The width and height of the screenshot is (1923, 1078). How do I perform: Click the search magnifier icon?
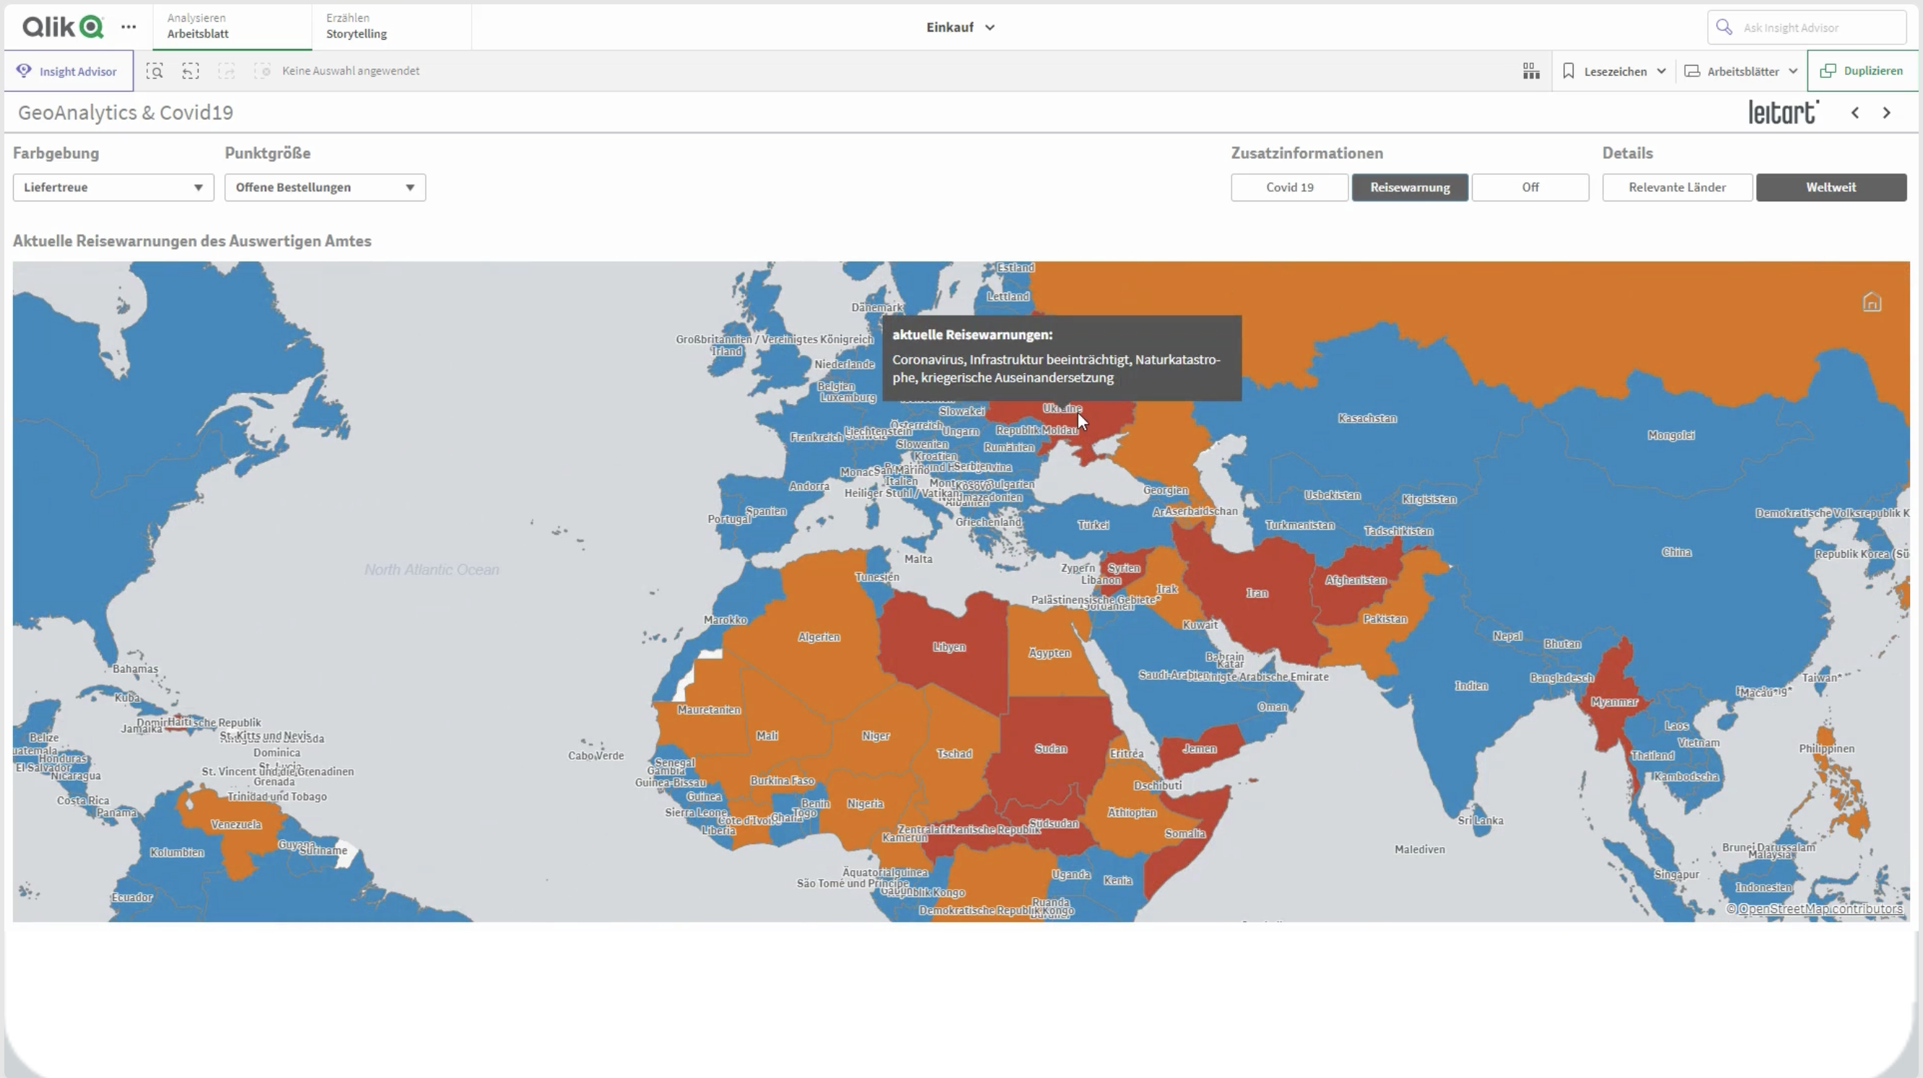(1724, 27)
